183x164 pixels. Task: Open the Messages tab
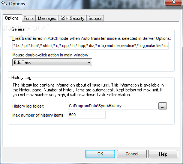point(47,18)
